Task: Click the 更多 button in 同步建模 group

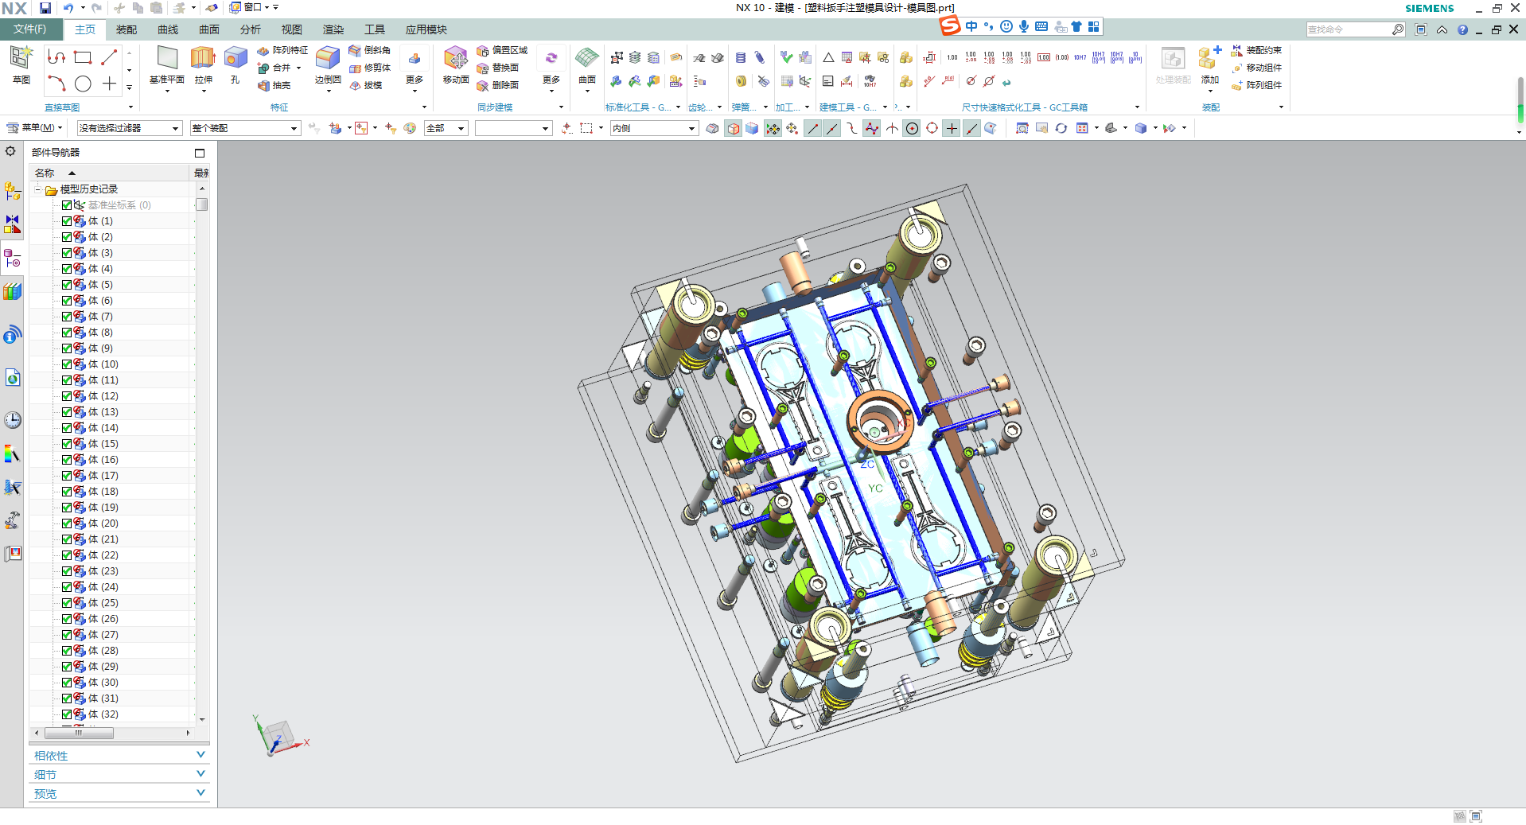Action: (551, 68)
